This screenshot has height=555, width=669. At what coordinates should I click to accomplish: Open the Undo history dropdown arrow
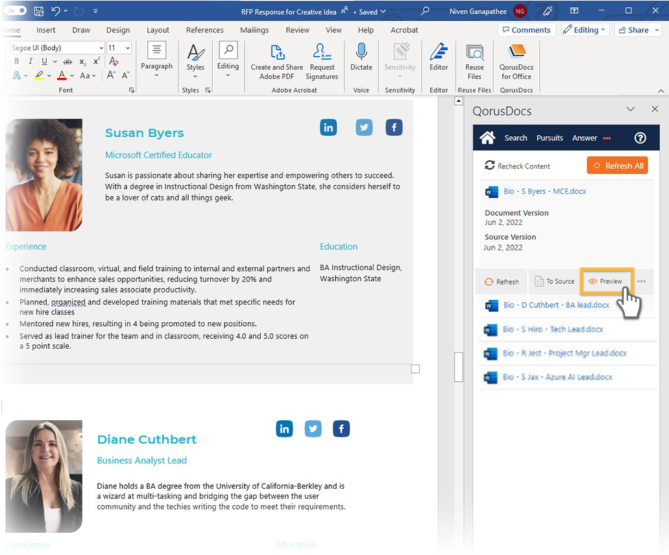coord(66,11)
